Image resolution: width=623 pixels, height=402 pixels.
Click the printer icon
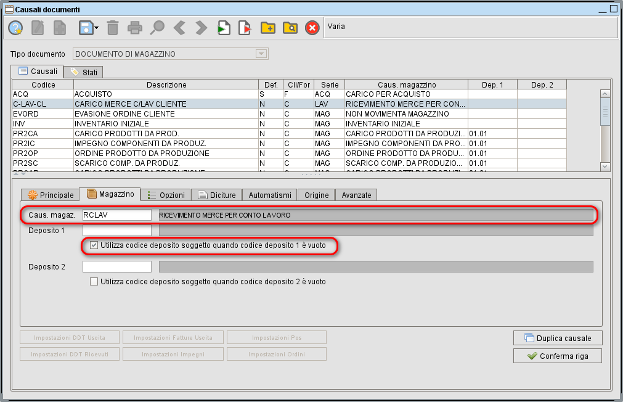click(135, 28)
